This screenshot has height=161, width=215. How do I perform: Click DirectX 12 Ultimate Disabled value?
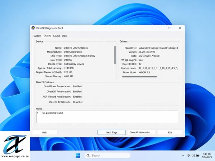(78, 102)
